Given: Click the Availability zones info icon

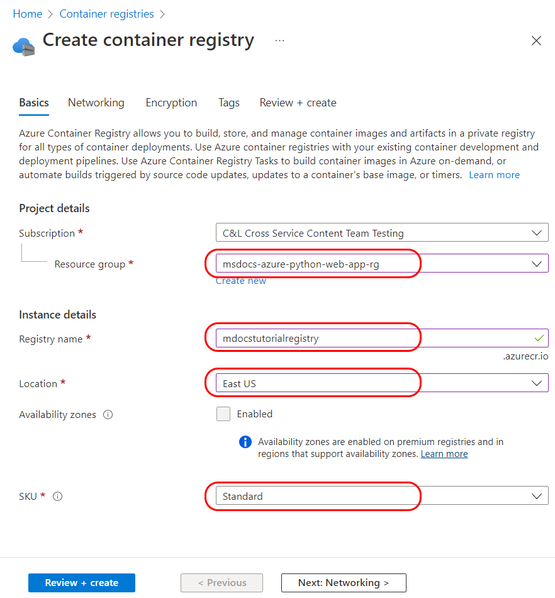Looking at the screenshot, I should [108, 415].
